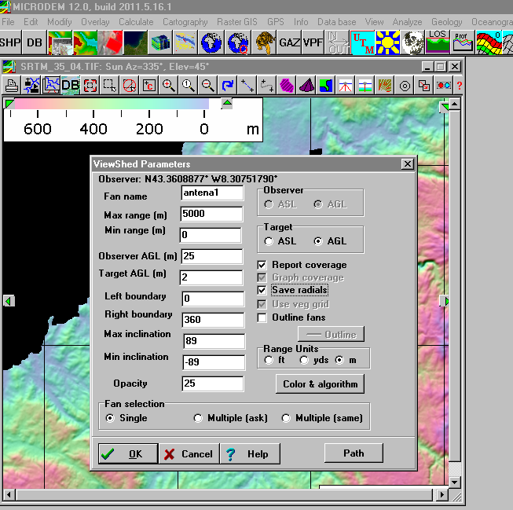
Task: Click the horizontal scrollbar right arrow
Action: click(442, 494)
